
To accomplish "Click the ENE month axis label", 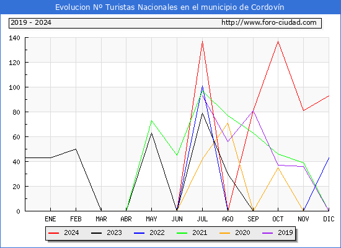I will [x=50, y=219].
